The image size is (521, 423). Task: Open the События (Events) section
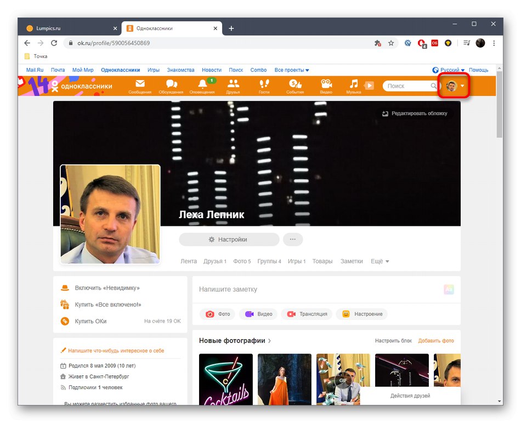pos(295,86)
